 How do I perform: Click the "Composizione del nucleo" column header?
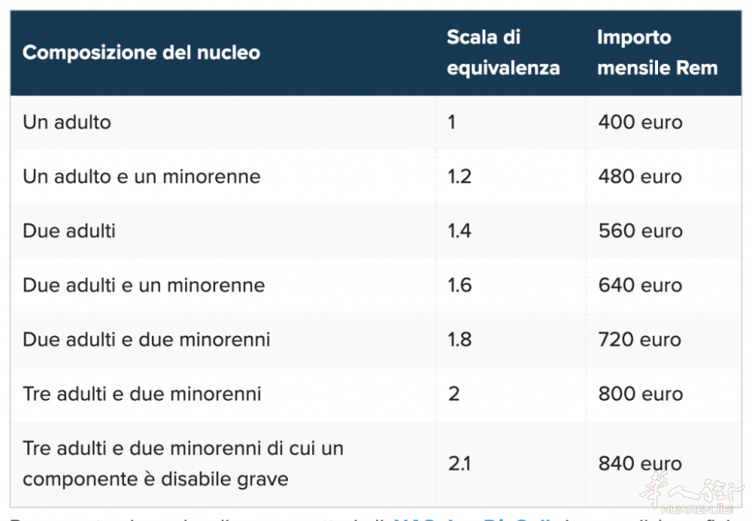click(141, 53)
